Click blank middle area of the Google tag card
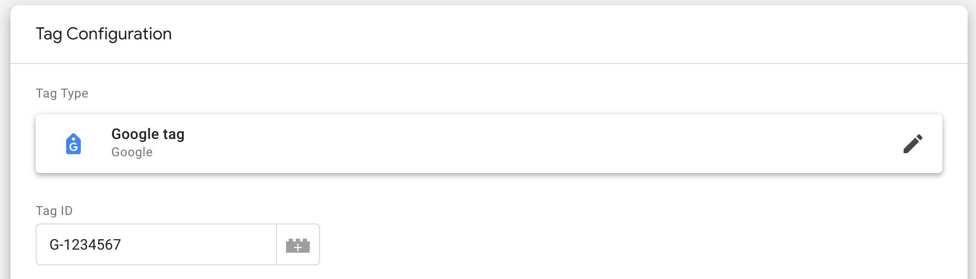This screenshot has width=976, height=279. (525, 144)
